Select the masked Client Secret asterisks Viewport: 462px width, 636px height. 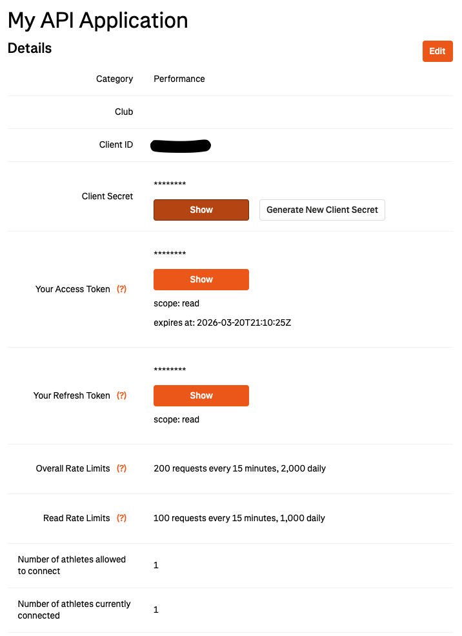pyautogui.click(x=170, y=184)
